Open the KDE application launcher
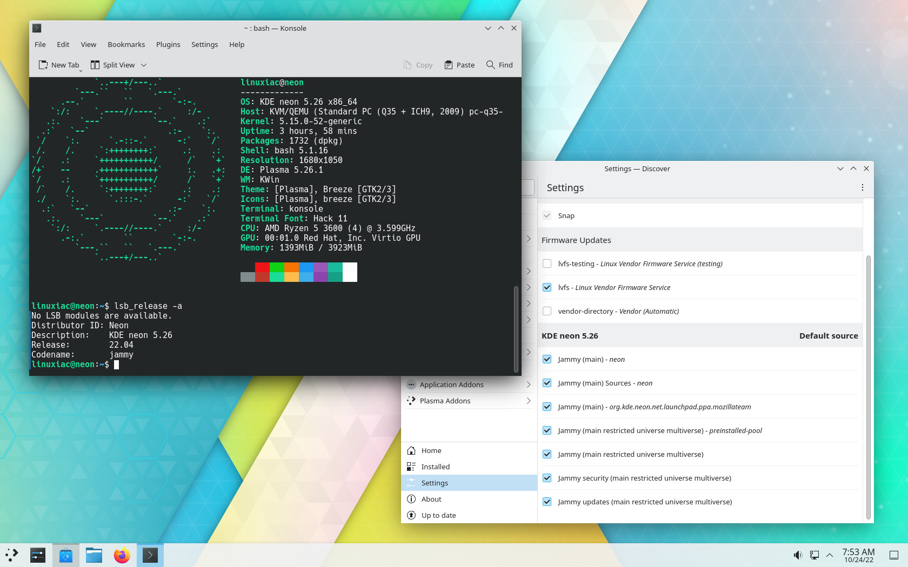Image resolution: width=908 pixels, height=567 pixels. pyautogui.click(x=12, y=555)
